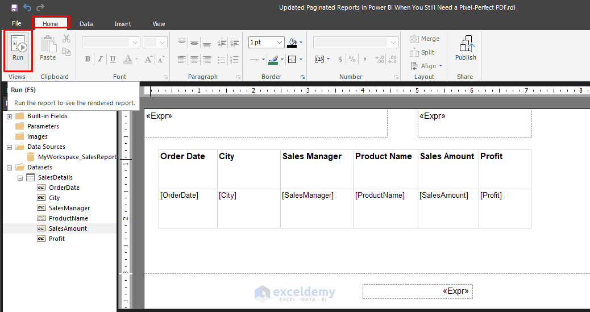Open the File menu
This screenshot has width=590, height=312.
pyautogui.click(x=16, y=23)
